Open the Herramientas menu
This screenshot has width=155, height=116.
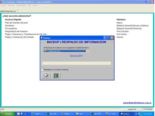coord(21,5)
